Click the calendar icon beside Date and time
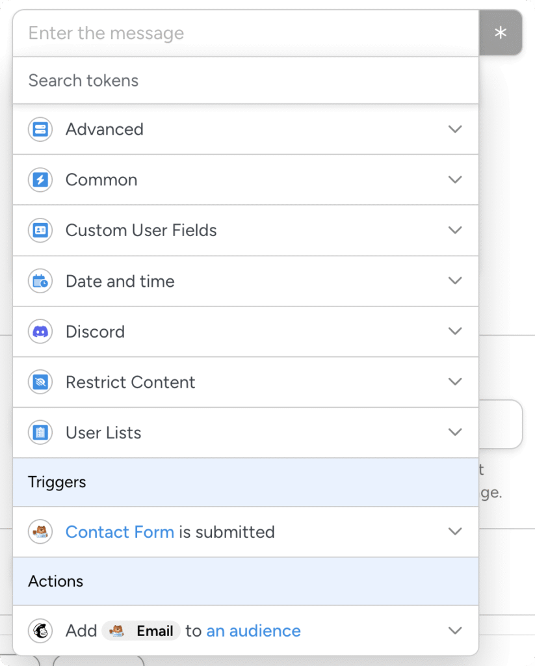This screenshot has height=666, width=535. (40, 281)
